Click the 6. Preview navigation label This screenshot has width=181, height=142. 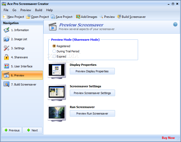(x=18, y=75)
